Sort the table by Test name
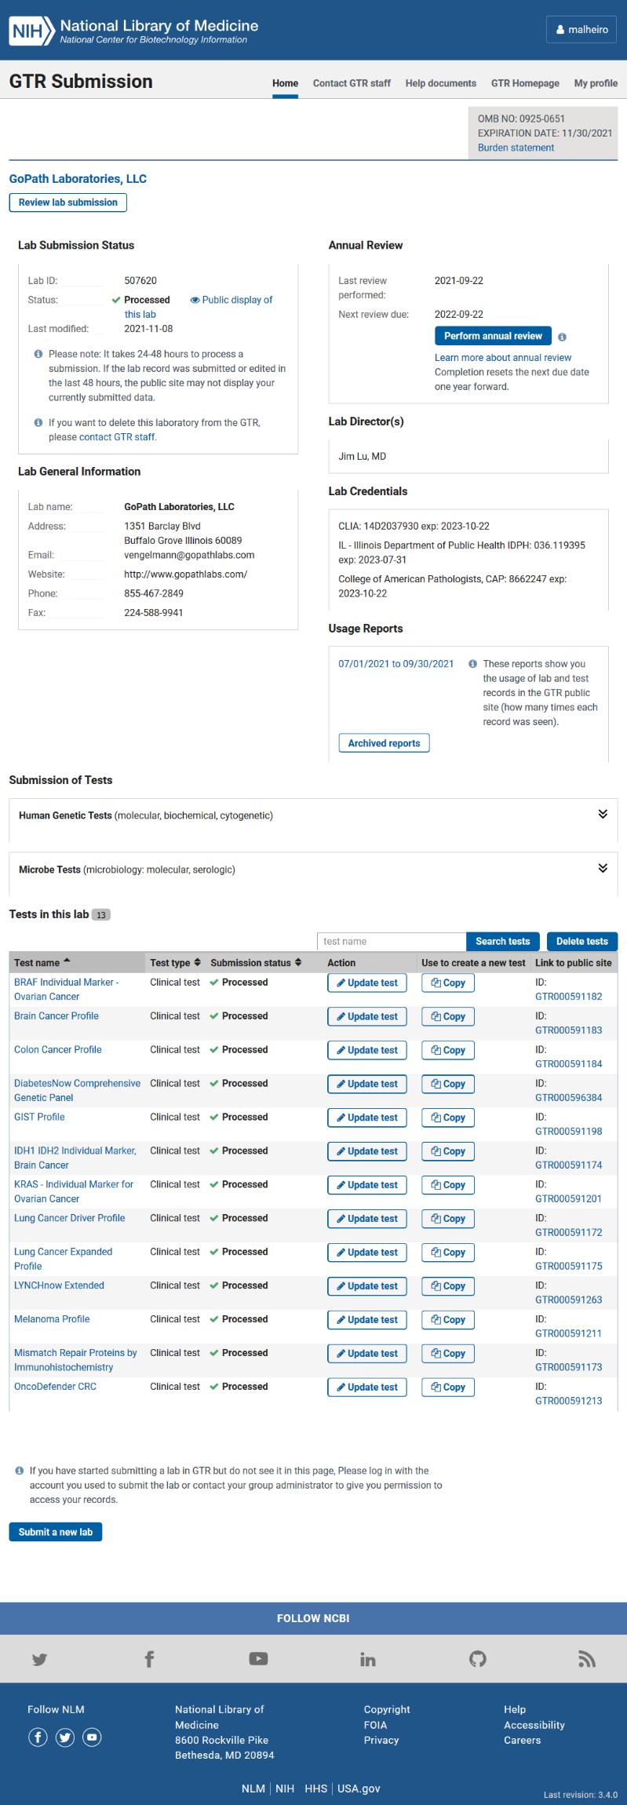The image size is (627, 1805). tap(42, 963)
